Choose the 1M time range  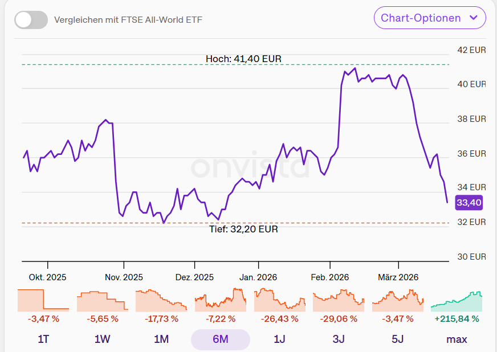point(161,339)
